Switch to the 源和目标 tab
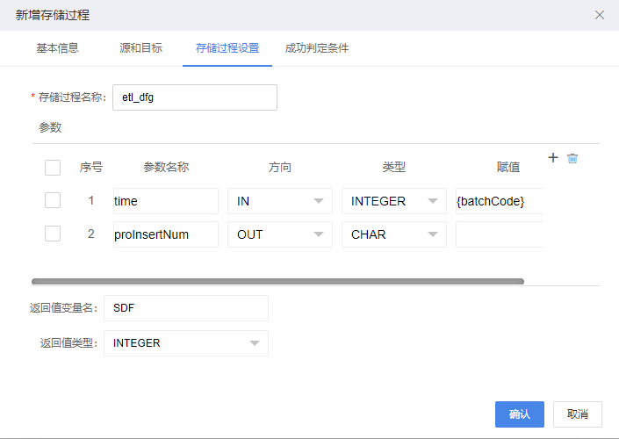 [x=141, y=48]
